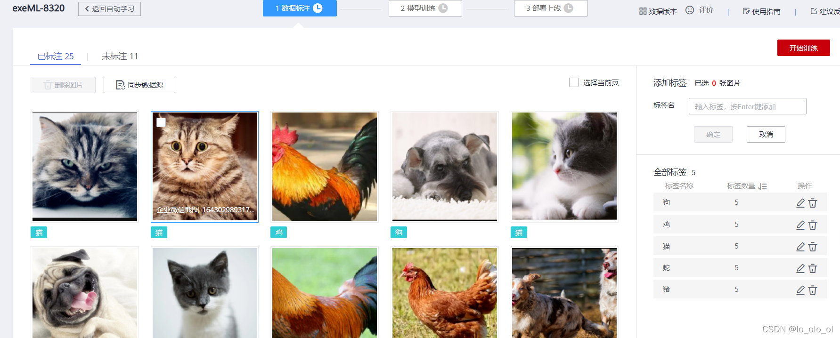
Task: Click the 建议反馈 feedback icon
Action: 814,11
